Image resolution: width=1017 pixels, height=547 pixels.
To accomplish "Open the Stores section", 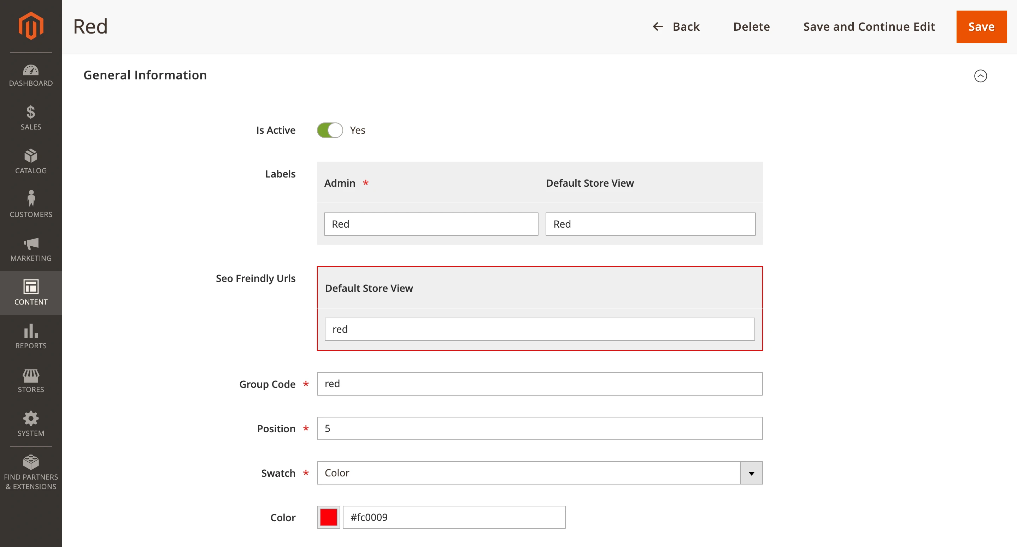I will pyautogui.click(x=31, y=380).
